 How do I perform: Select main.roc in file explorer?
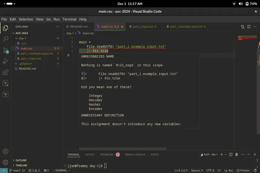pos(37,48)
